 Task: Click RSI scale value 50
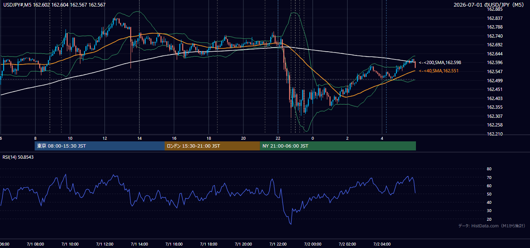489,194
